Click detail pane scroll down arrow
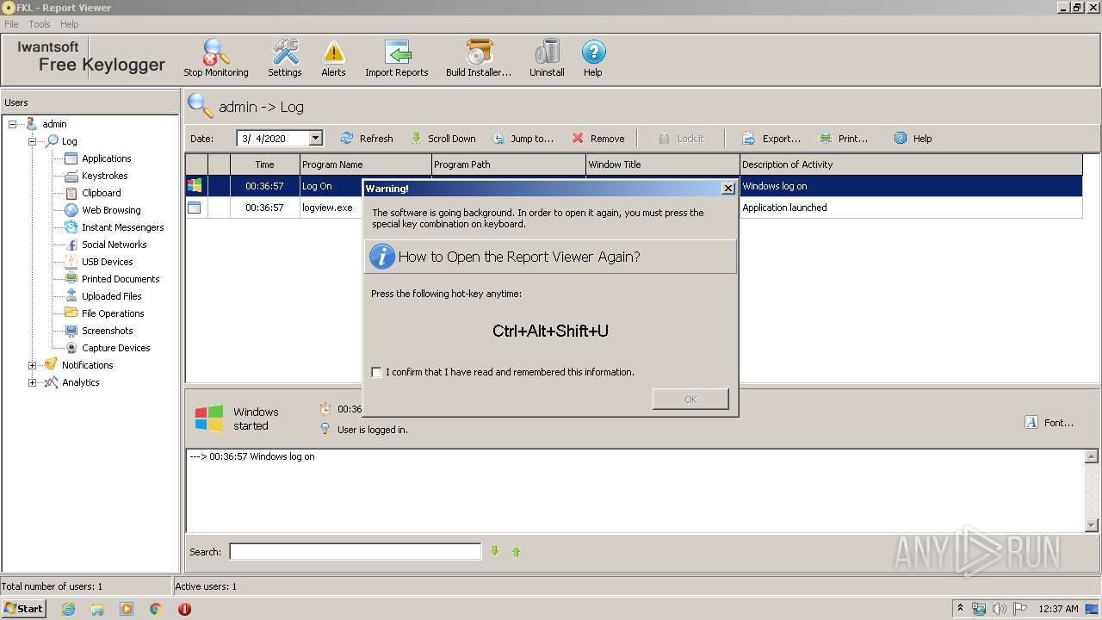1102x620 pixels. pos(1092,525)
